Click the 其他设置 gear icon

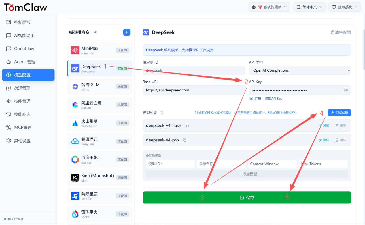(x=9, y=141)
